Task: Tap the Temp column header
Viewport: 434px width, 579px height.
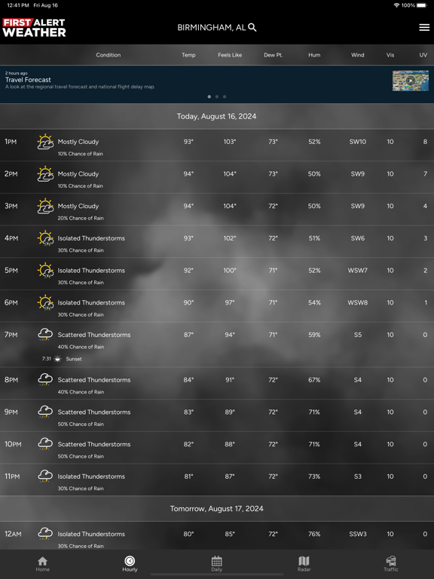Action: 188,55
